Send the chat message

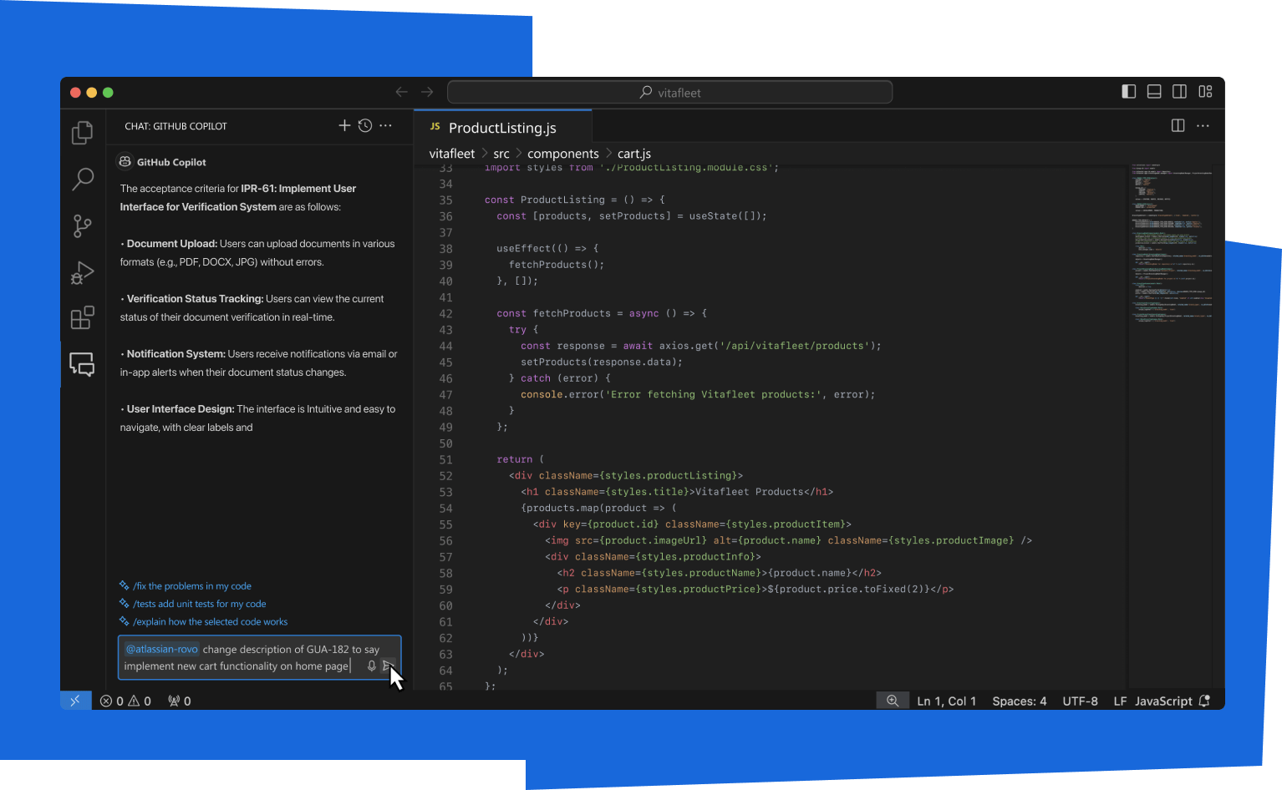388,666
